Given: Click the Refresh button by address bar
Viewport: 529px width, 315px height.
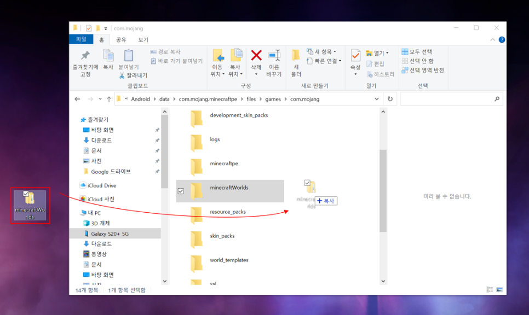Looking at the screenshot, I should [390, 99].
